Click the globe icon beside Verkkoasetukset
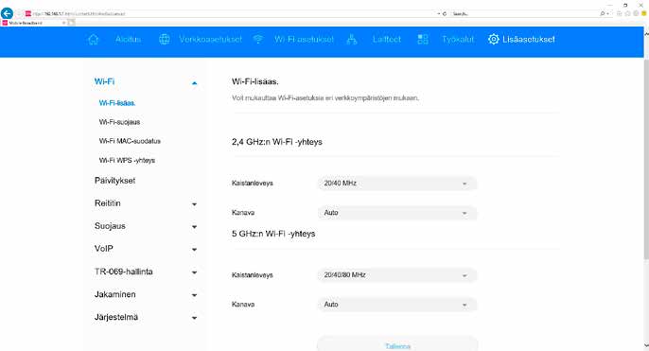This screenshot has width=649, height=351. pos(165,40)
